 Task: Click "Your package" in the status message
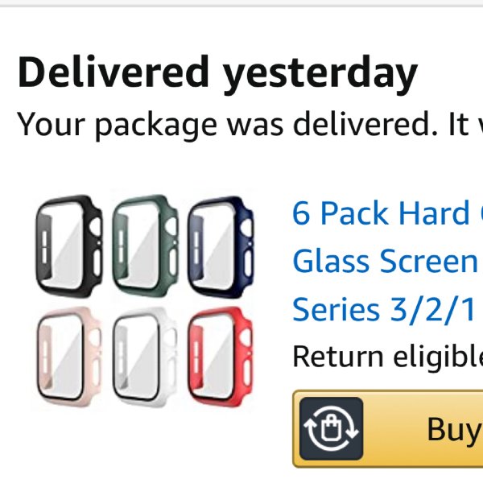(117, 126)
